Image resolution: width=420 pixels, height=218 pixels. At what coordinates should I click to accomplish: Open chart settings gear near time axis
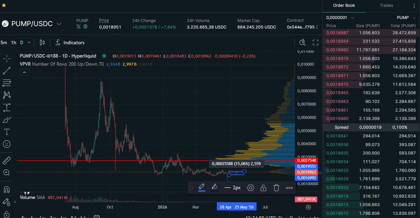[x=308, y=207]
